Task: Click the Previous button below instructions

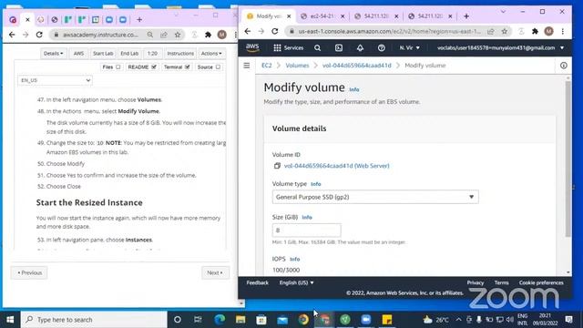Action: tap(29, 272)
